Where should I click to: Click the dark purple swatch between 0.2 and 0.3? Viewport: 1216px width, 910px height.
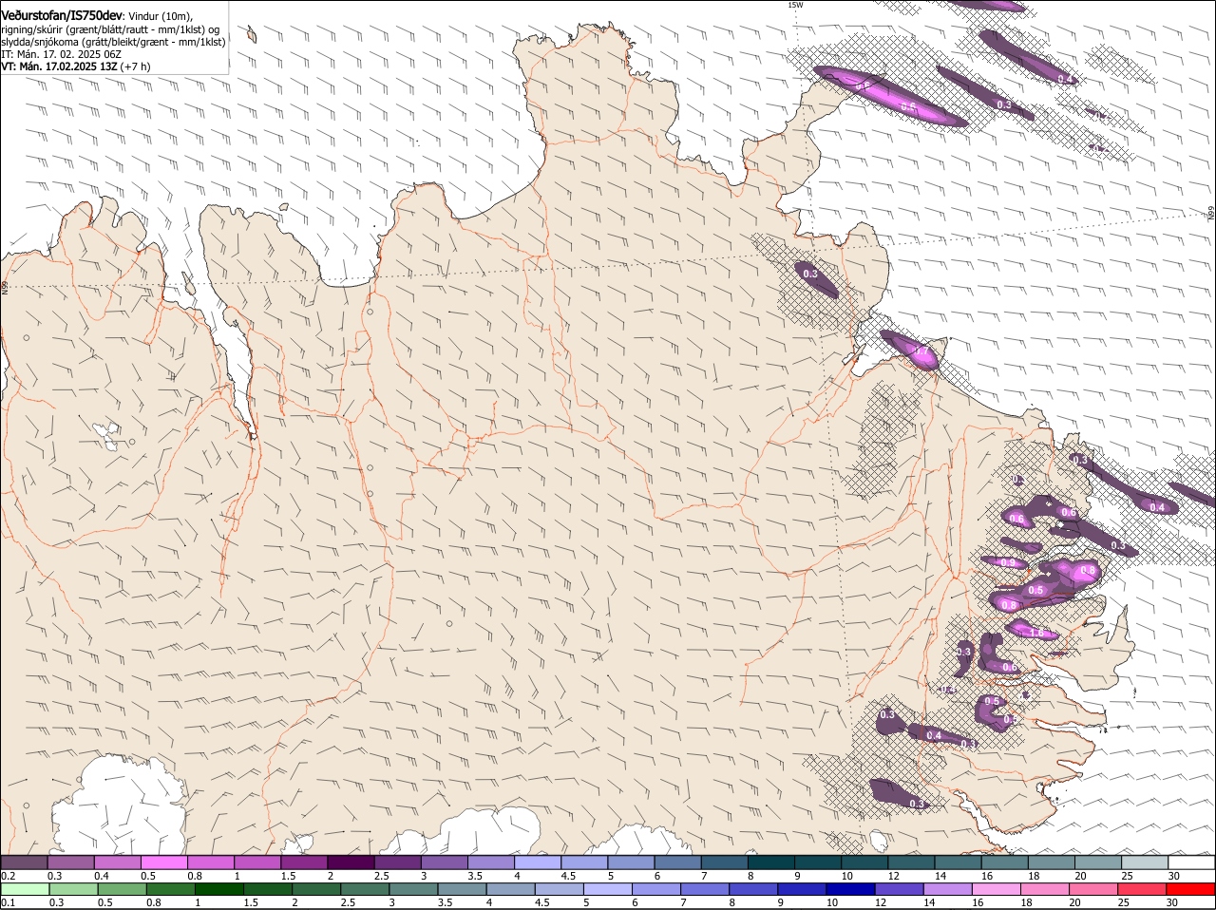[x=24, y=862]
